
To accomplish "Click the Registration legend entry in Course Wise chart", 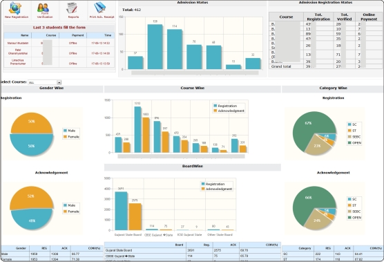I will (225, 106).
